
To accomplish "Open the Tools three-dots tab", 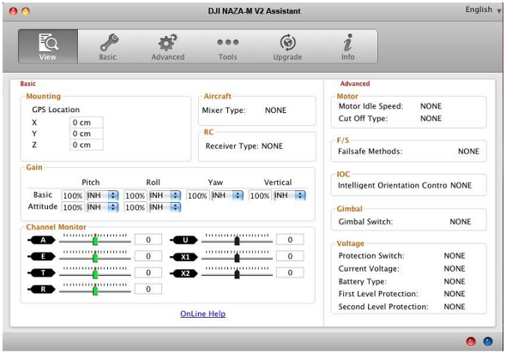I will click(228, 47).
